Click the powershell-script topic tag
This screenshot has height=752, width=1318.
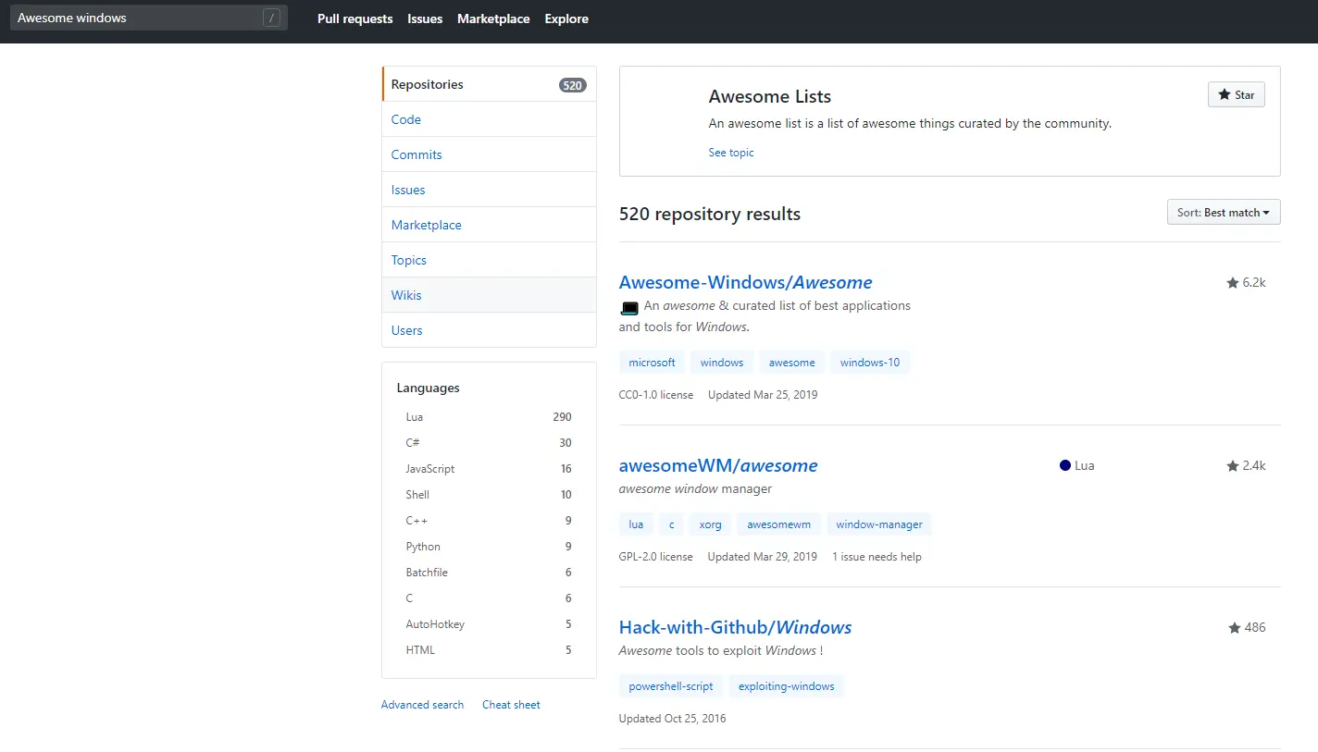(671, 686)
